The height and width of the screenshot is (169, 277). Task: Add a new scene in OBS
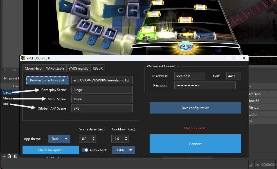tap(4, 156)
